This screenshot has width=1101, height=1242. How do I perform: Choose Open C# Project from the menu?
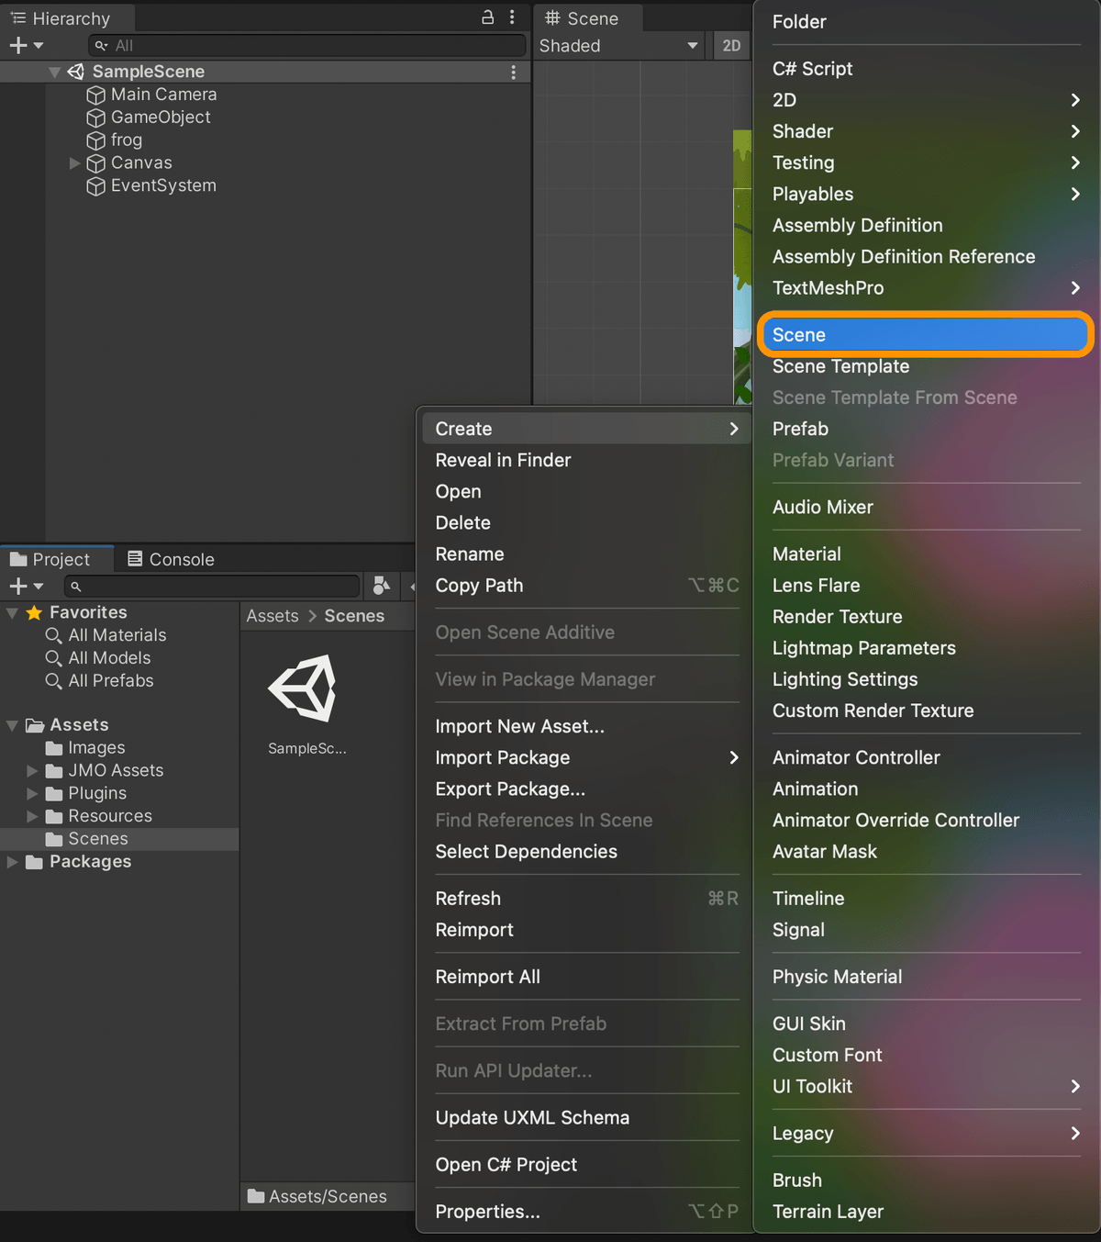pyautogui.click(x=506, y=1164)
